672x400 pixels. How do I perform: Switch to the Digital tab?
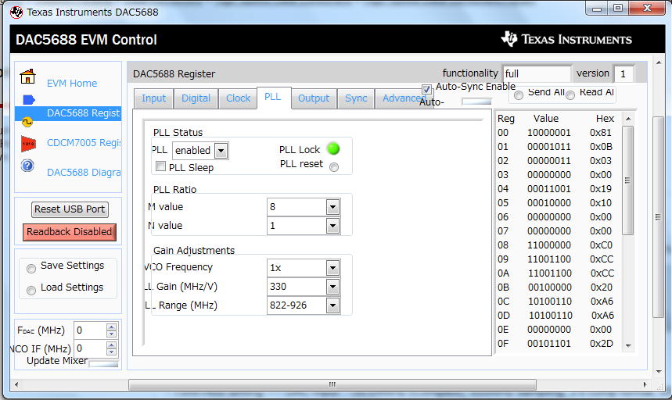click(196, 98)
